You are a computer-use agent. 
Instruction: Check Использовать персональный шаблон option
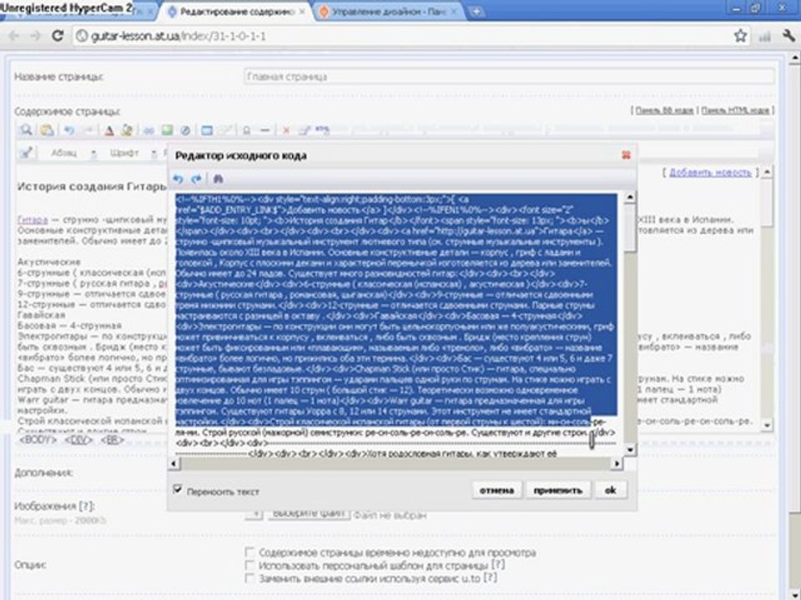(249, 565)
